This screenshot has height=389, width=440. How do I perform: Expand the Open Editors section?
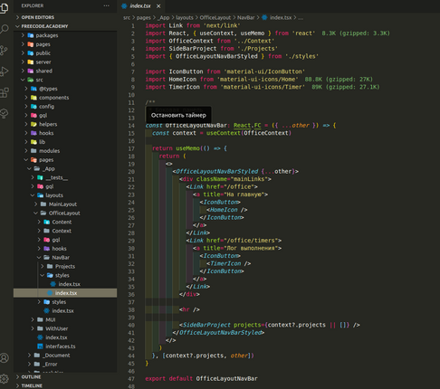pyautogui.click(x=38, y=17)
